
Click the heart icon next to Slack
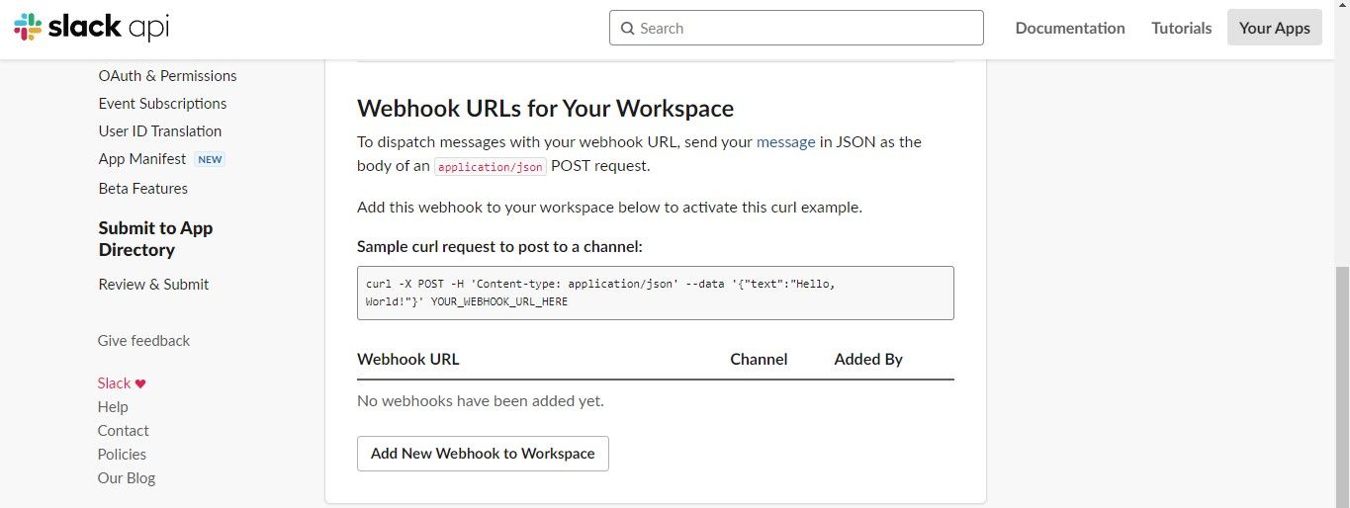140,383
